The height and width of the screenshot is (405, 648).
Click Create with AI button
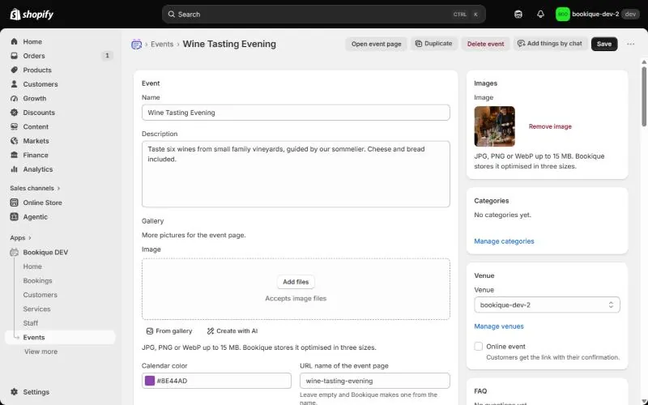point(232,331)
